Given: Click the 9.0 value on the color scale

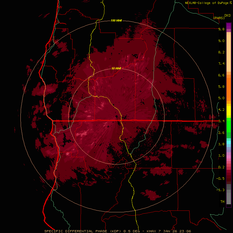Looking at the screenshot, I should pos(221,41).
